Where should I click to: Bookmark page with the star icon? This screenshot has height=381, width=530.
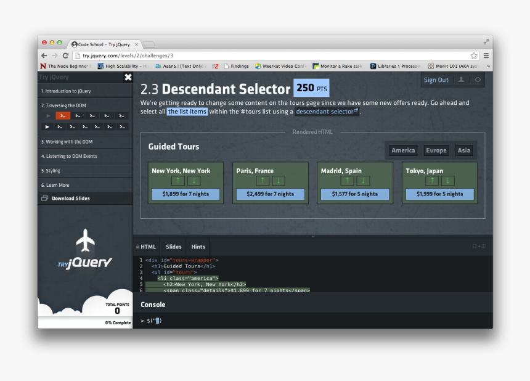tap(474, 55)
